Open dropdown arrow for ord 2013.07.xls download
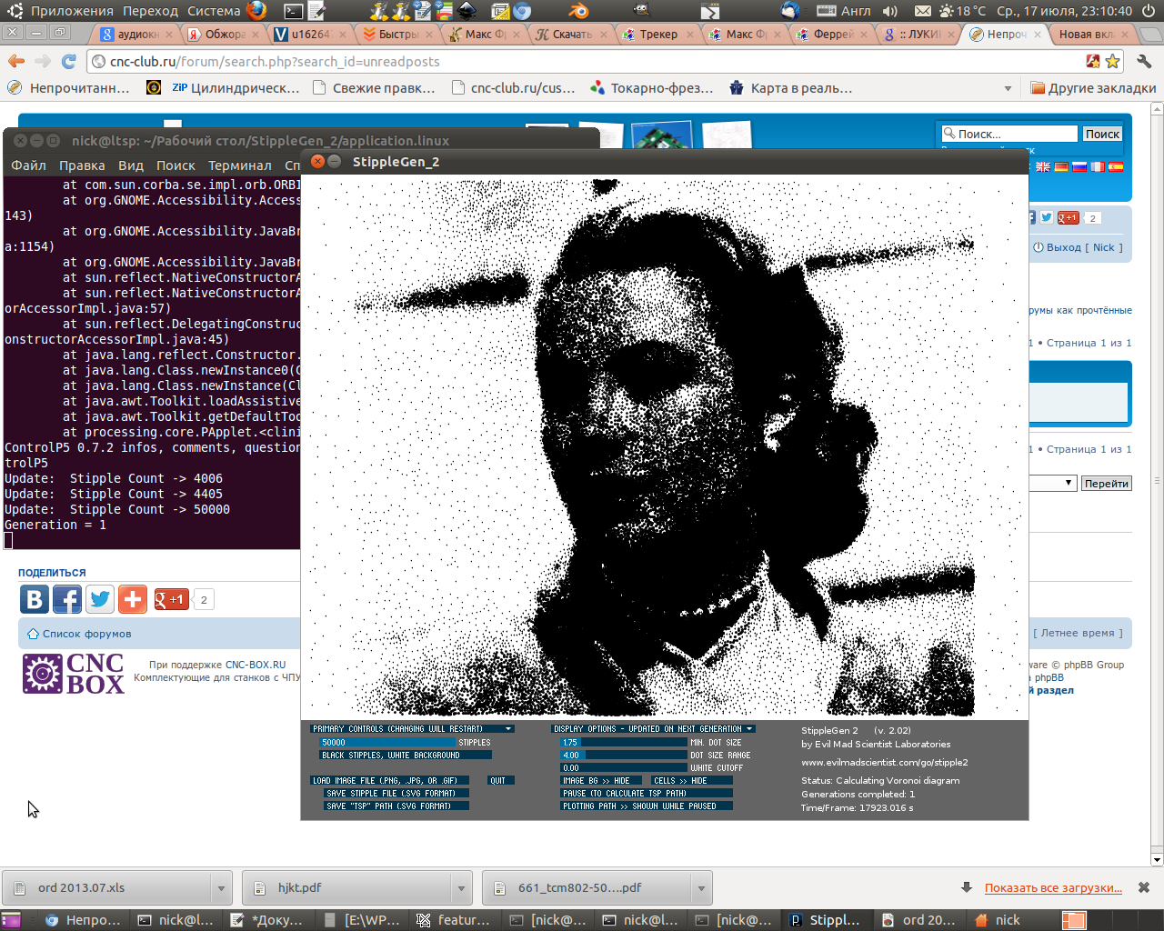Screen dimensions: 1164x931 pyautogui.click(x=221, y=888)
